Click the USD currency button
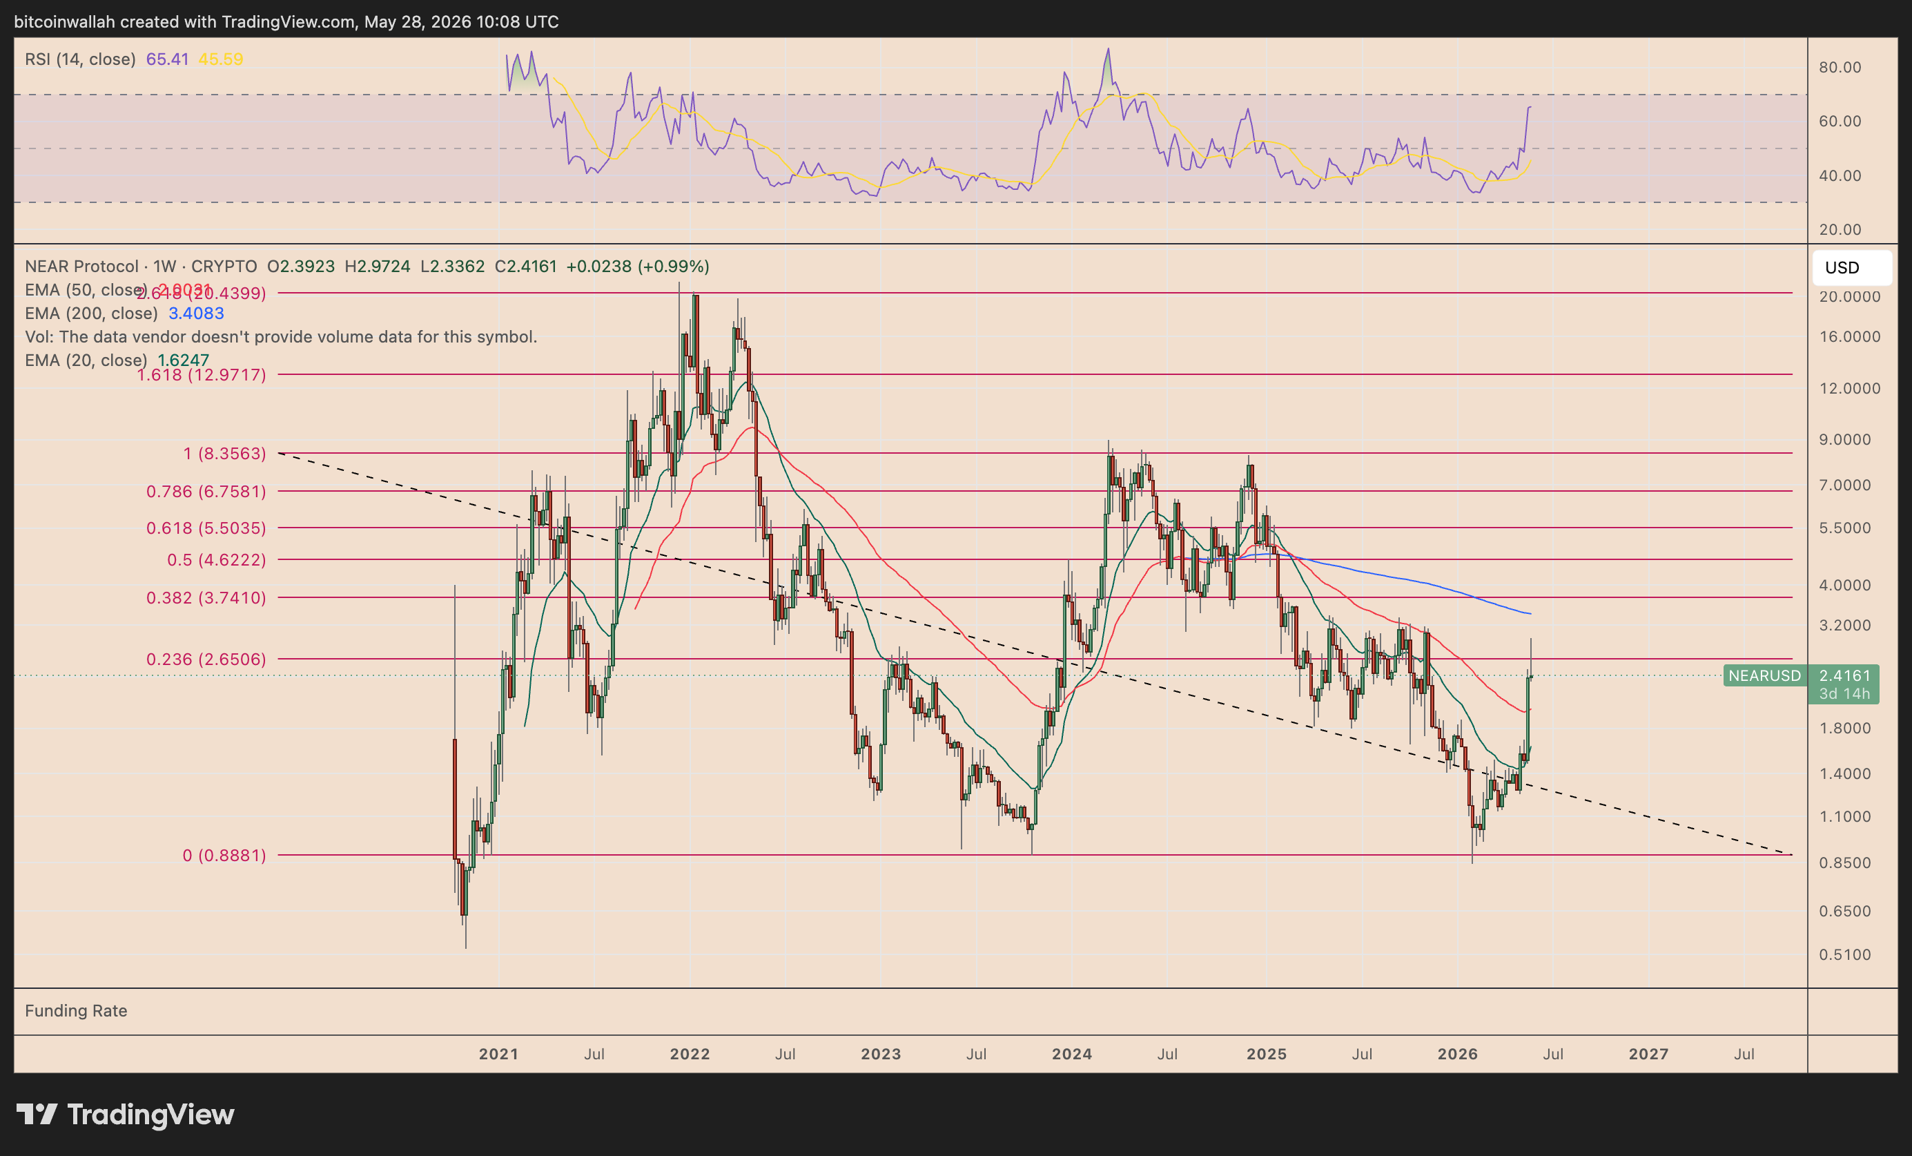 point(1851,268)
